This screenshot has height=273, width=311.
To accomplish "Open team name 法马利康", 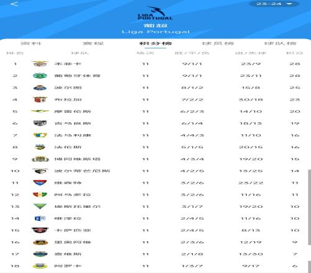I will pos(73,135).
